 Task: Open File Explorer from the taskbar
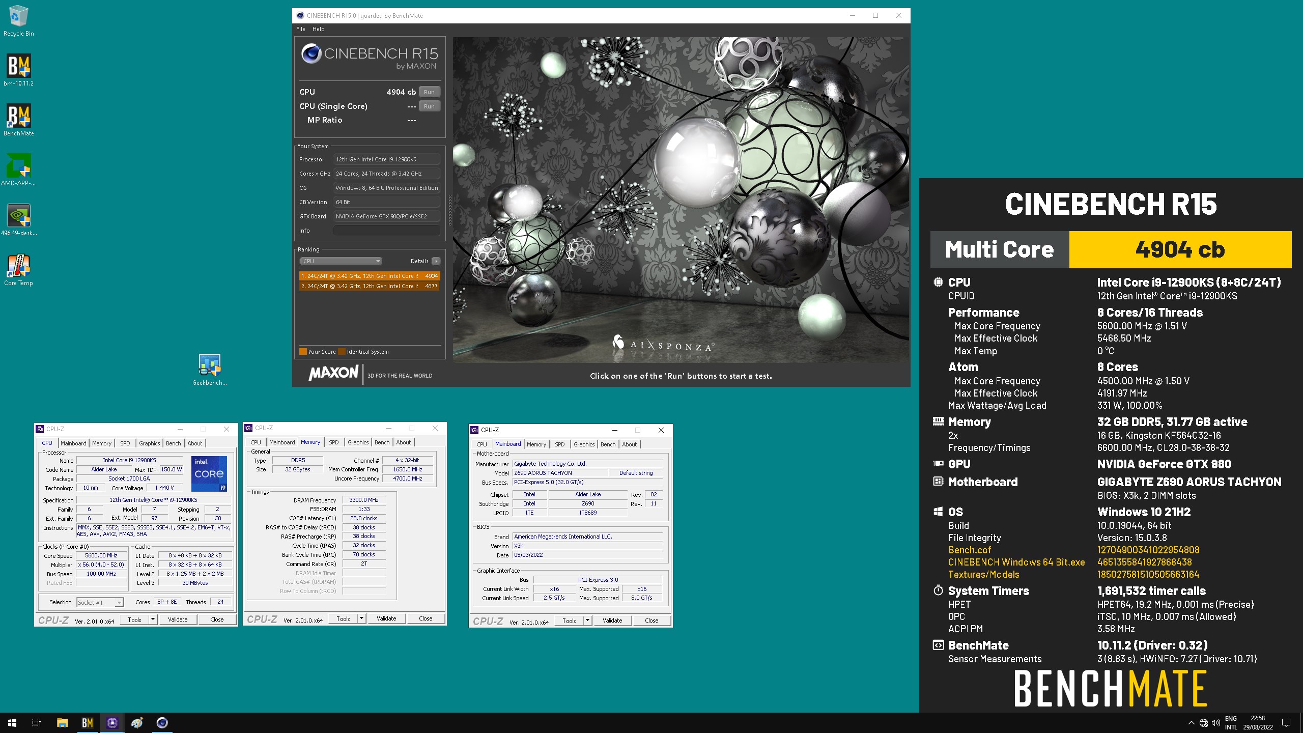[x=62, y=723]
